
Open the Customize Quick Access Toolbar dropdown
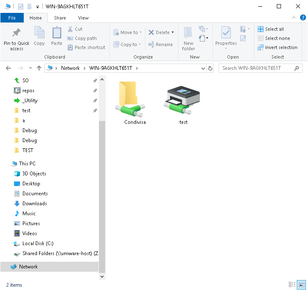[37, 7]
